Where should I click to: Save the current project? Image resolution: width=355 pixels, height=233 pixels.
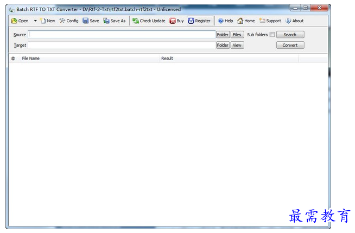pyautogui.click(x=91, y=21)
